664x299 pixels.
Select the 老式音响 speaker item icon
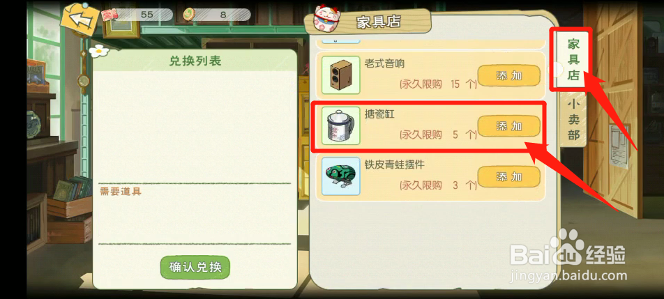(x=340, y=75)
